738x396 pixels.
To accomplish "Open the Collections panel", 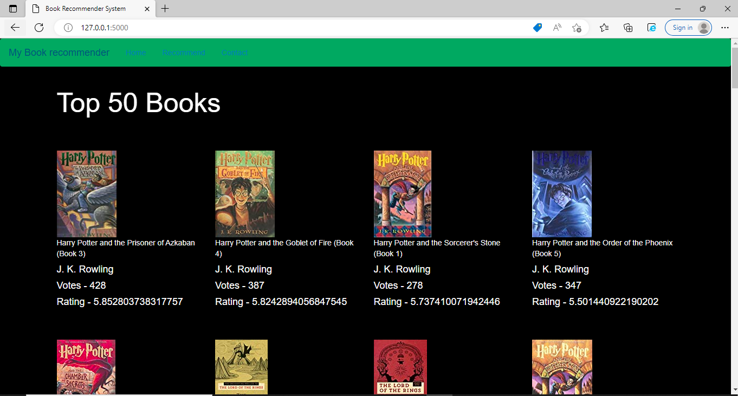I will [x=627, y=27].
